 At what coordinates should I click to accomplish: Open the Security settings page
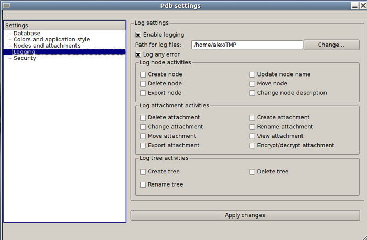point(25,58)
